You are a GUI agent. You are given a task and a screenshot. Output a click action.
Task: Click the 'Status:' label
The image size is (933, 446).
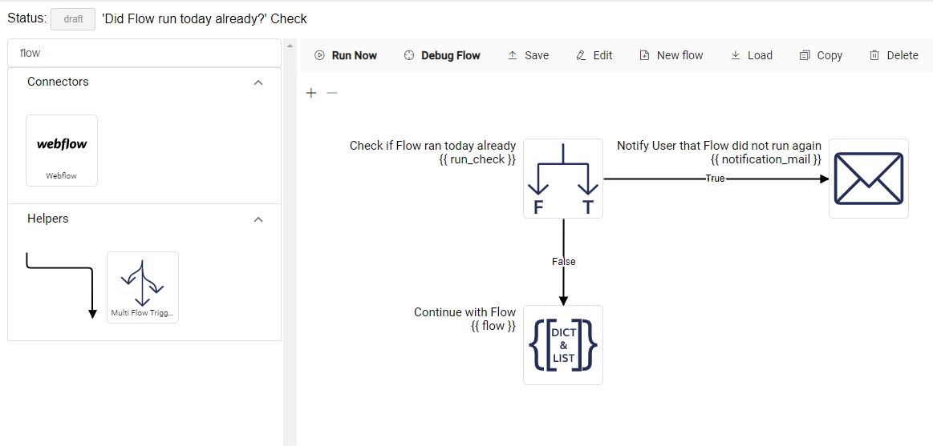(x=26, y=18)
